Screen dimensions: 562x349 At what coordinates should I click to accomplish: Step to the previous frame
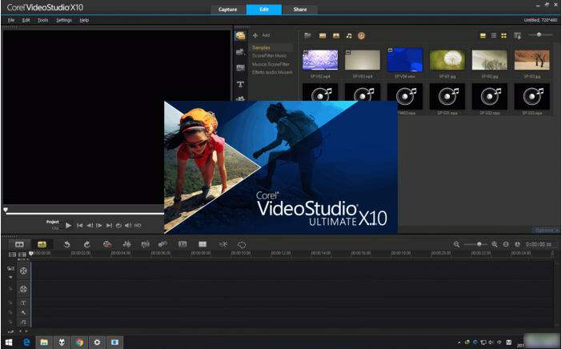90,226
